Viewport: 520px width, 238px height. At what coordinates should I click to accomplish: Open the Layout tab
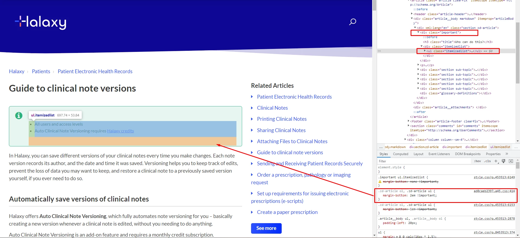click(x=418, y=154)
